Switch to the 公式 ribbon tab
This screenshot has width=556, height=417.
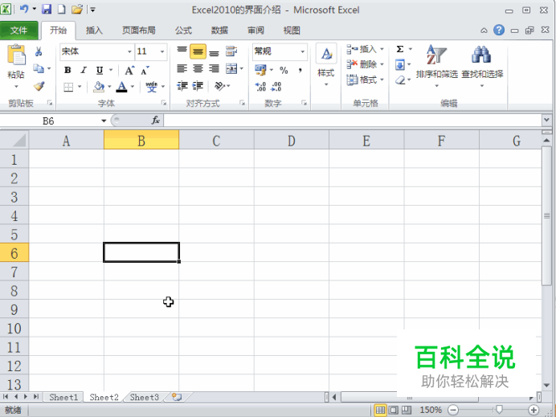pyautogui.click(x=183, y=31)
